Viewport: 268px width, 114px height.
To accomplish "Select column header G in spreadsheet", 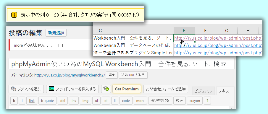I will coord(227,30).
